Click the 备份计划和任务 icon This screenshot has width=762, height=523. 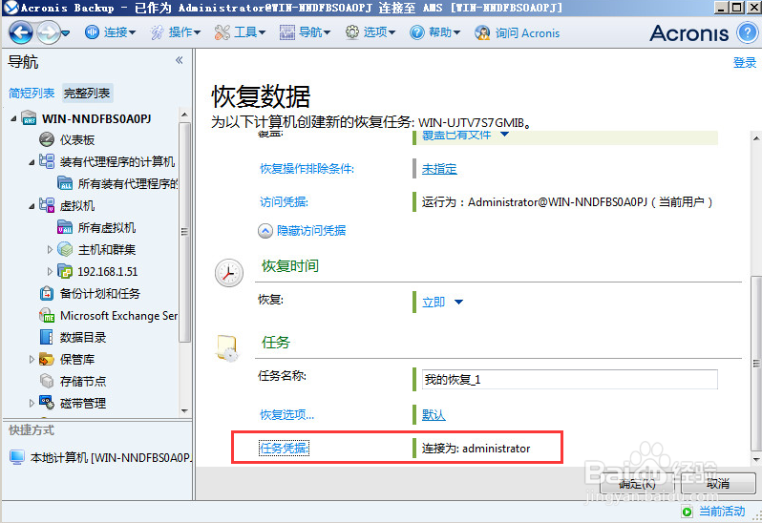[47, 293]
